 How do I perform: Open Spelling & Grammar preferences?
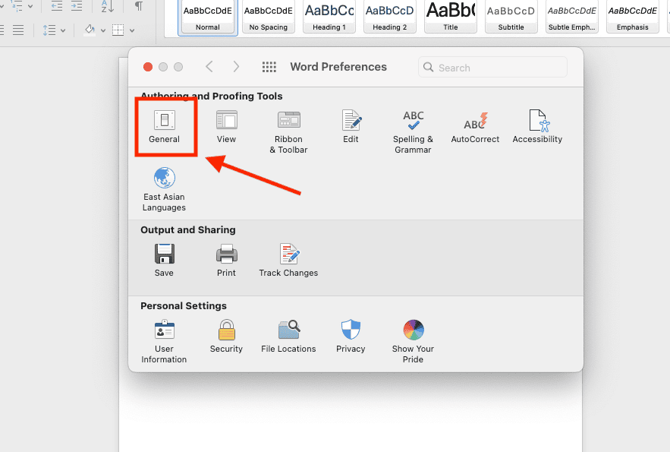414,131
